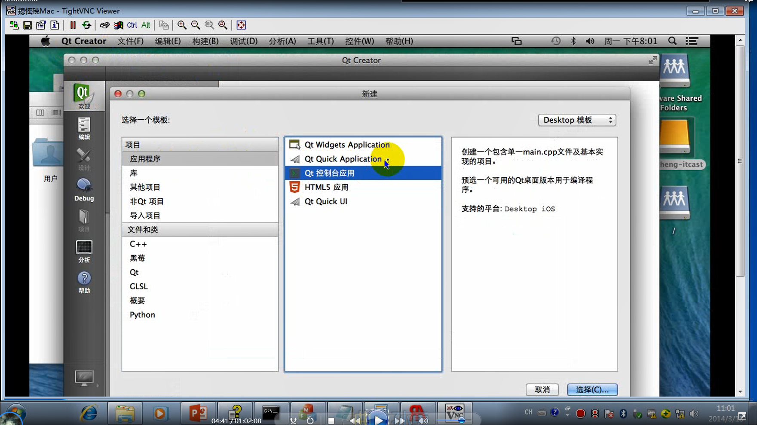Viewport: 757px width, 425px height.
Task: Switch to Qt Creator 欢迎 mode
Action: pos(84,96)
